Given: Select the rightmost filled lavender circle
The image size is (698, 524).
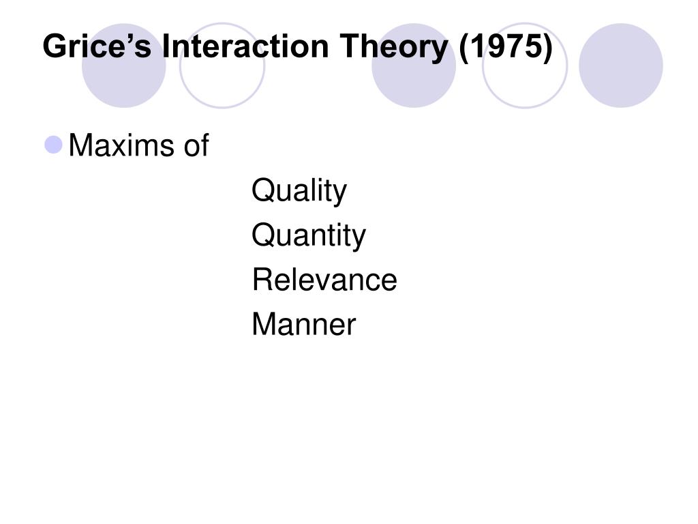Looking at the screenshot, I should point(620,65).
